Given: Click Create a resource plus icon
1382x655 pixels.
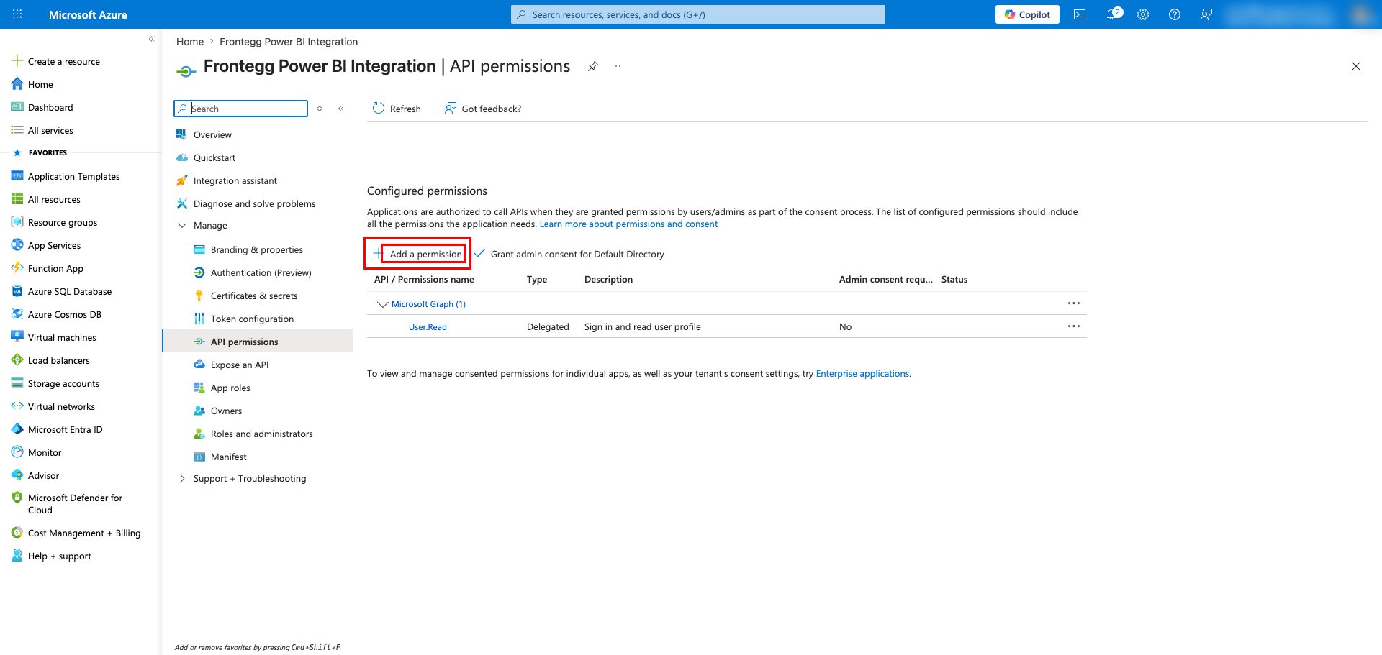Looking at the screenshot, I should coord(17,61).
